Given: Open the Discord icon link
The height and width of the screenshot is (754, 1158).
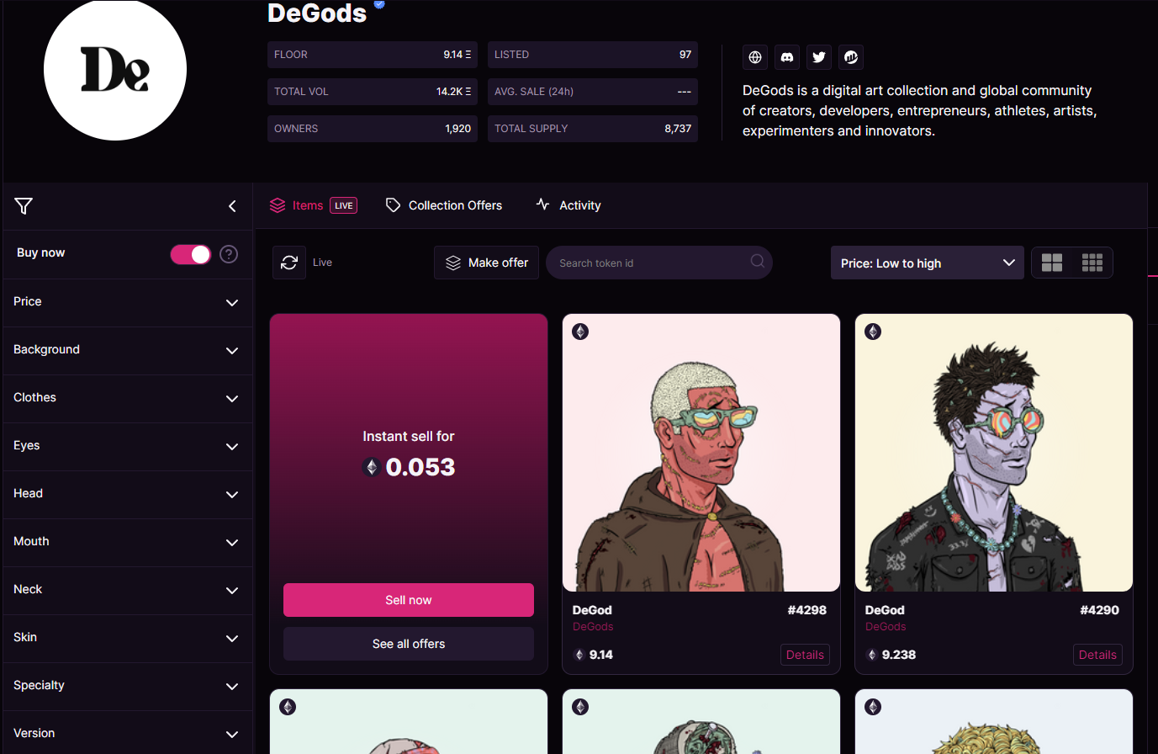Looking at the screenshot, I should point(787,57).
